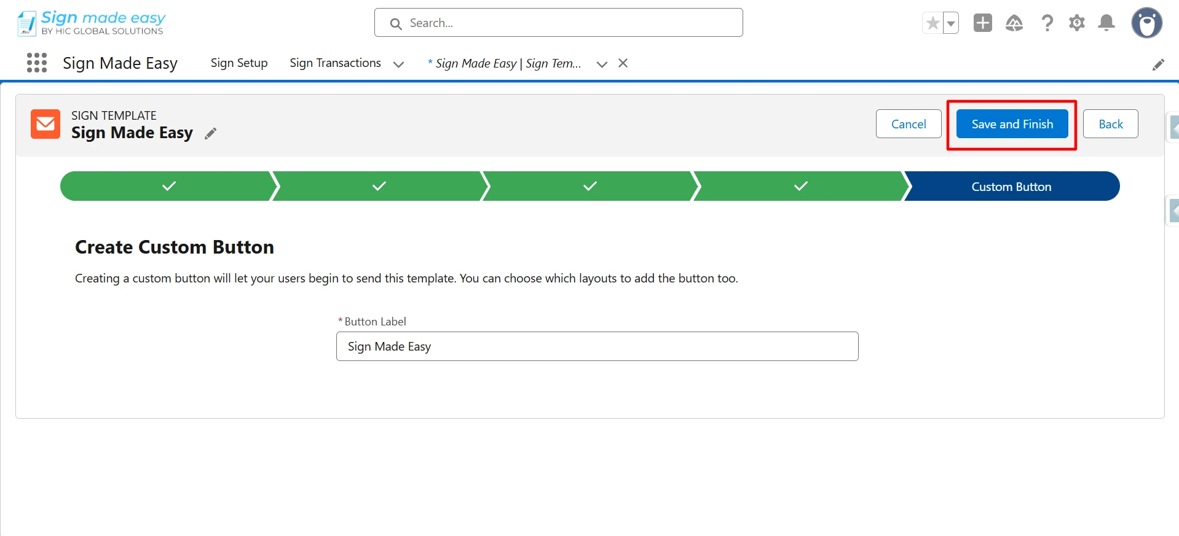The width and height of the screenshot is (1179, 536).
Task: Go to the second completed step
Action: (379, 186)
